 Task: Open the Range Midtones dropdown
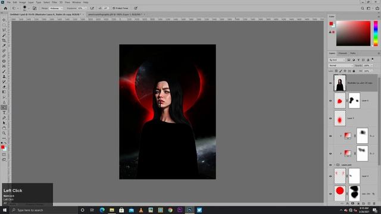point(56,8)
